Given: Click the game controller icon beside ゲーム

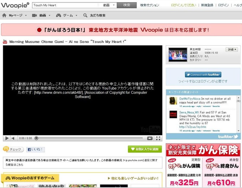Looking at the screenshot, I should pos(58,15).
